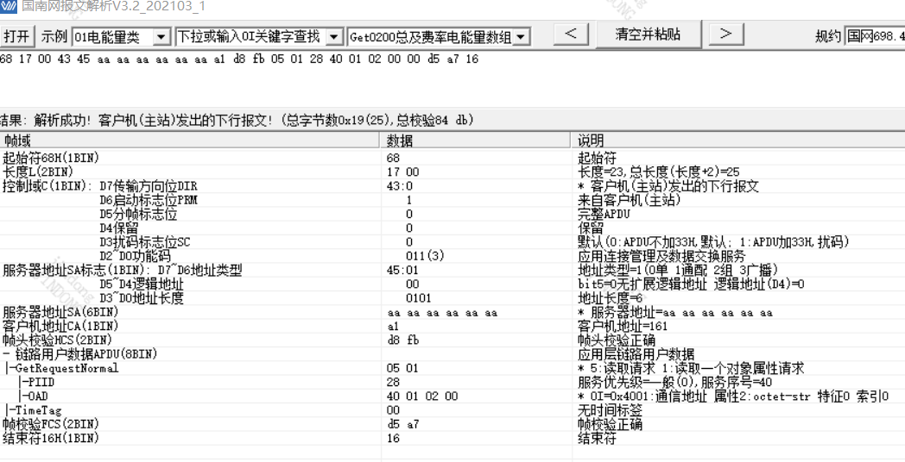
Task: Click description '帧校验正确'
Action: pyautogui.click(x=610, y=424)
